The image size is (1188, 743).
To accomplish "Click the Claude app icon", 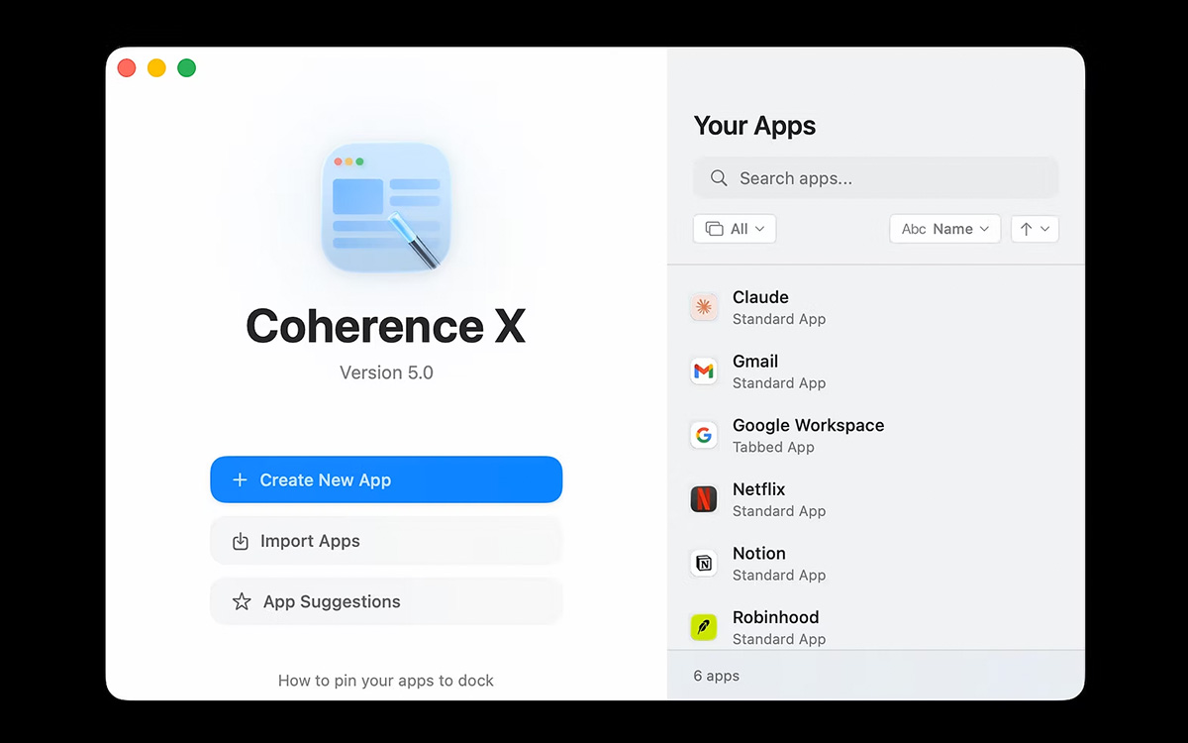I will (x=704, y=307).
